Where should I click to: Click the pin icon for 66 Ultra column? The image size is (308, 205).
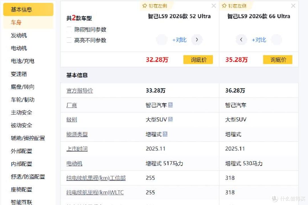point(224,6)
